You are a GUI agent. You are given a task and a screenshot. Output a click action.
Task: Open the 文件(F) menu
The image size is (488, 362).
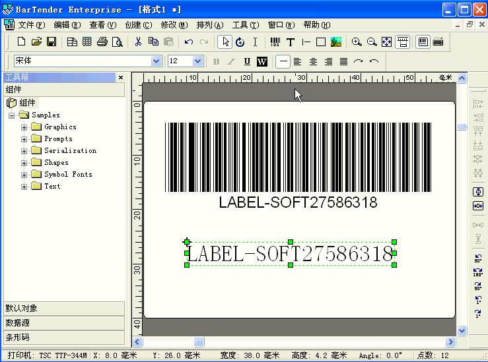[32, 25]
